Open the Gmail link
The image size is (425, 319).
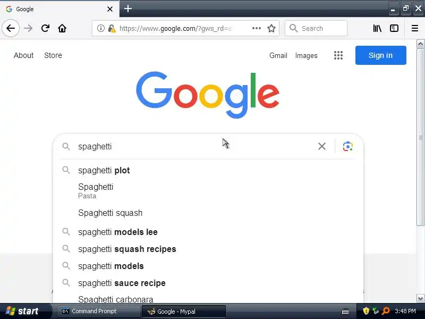[x=278, y=55]
